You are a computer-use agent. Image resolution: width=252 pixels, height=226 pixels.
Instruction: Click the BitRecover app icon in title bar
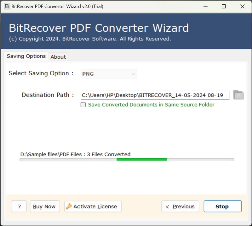point(7,6)
